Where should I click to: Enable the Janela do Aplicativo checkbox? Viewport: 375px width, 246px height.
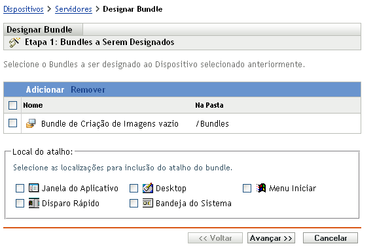click(x=20, y=188)
